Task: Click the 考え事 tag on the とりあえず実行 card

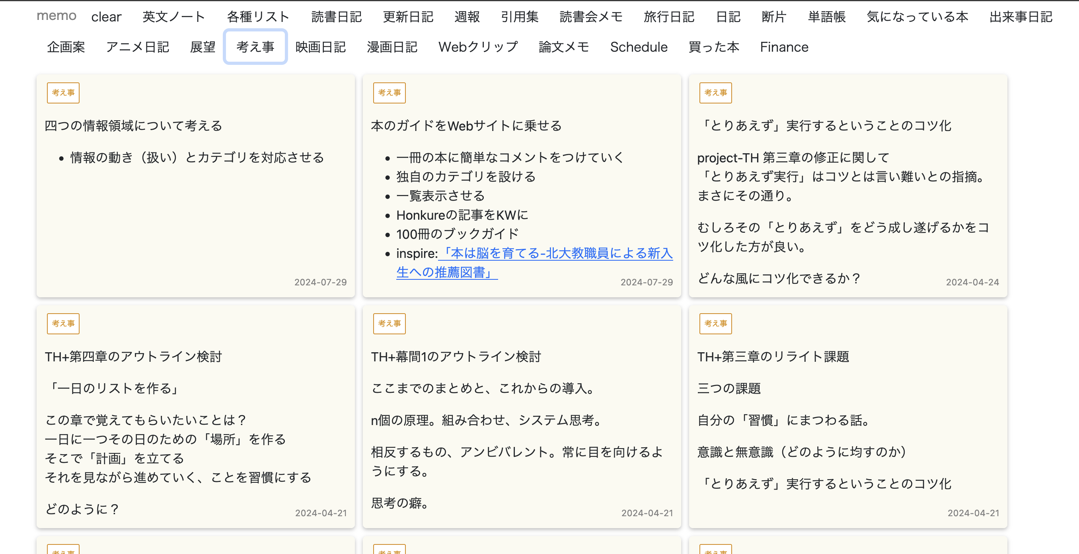Action: coord(715,93)
